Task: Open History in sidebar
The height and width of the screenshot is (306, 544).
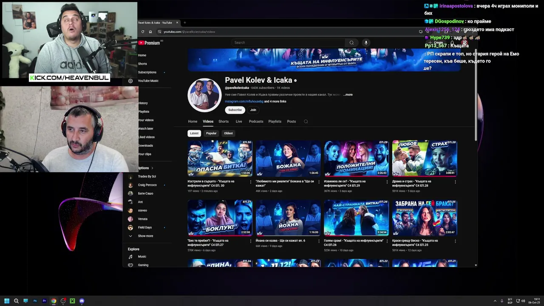Action: 143,103
